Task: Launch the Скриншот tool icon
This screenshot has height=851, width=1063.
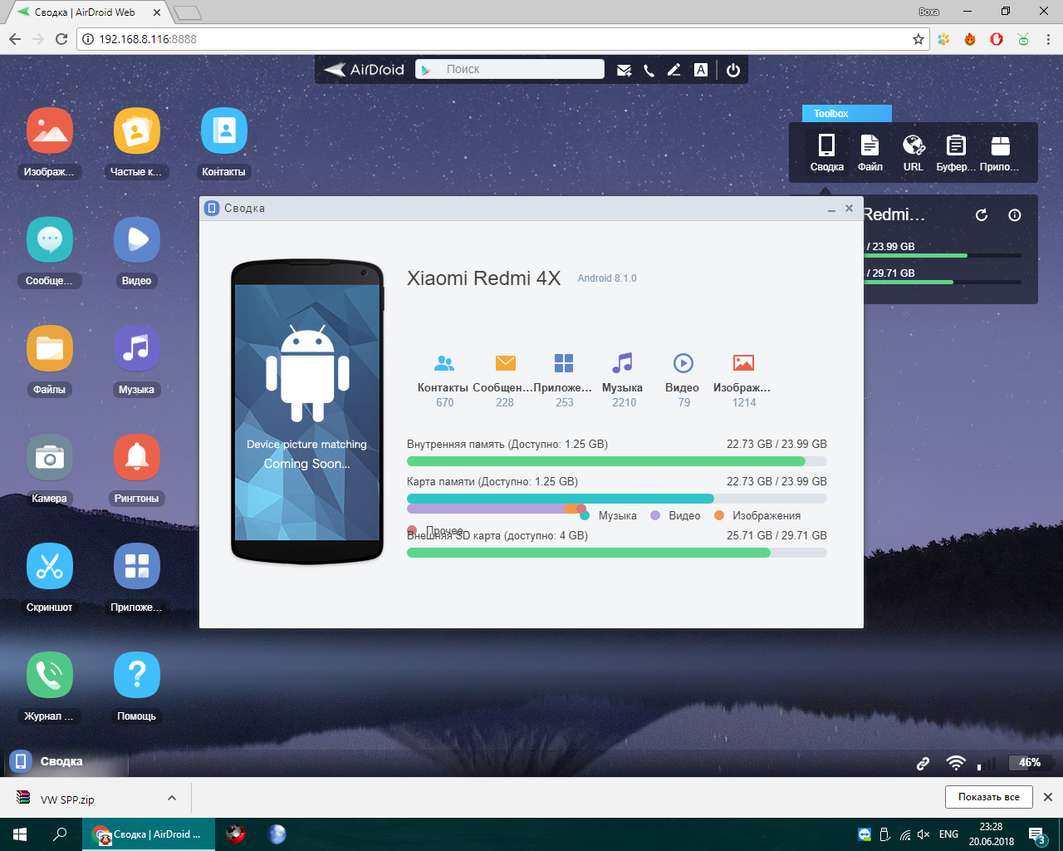Action: pos(49,567)
